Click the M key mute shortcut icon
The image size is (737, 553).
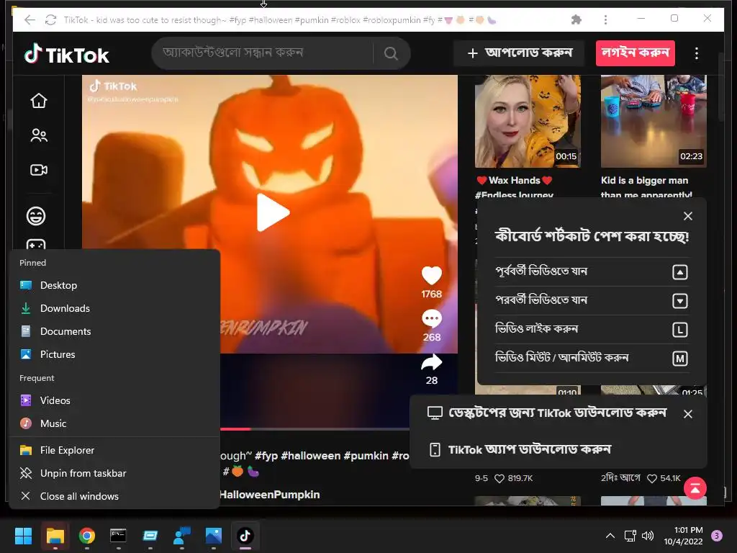[679, 359]
